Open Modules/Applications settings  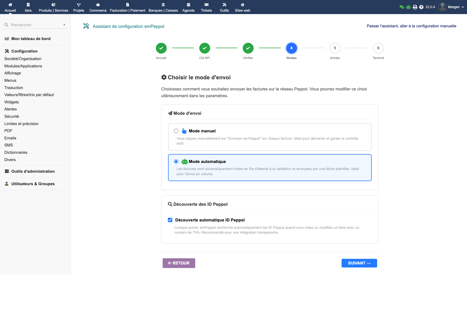pyautogui.click(x=23, y=66)
